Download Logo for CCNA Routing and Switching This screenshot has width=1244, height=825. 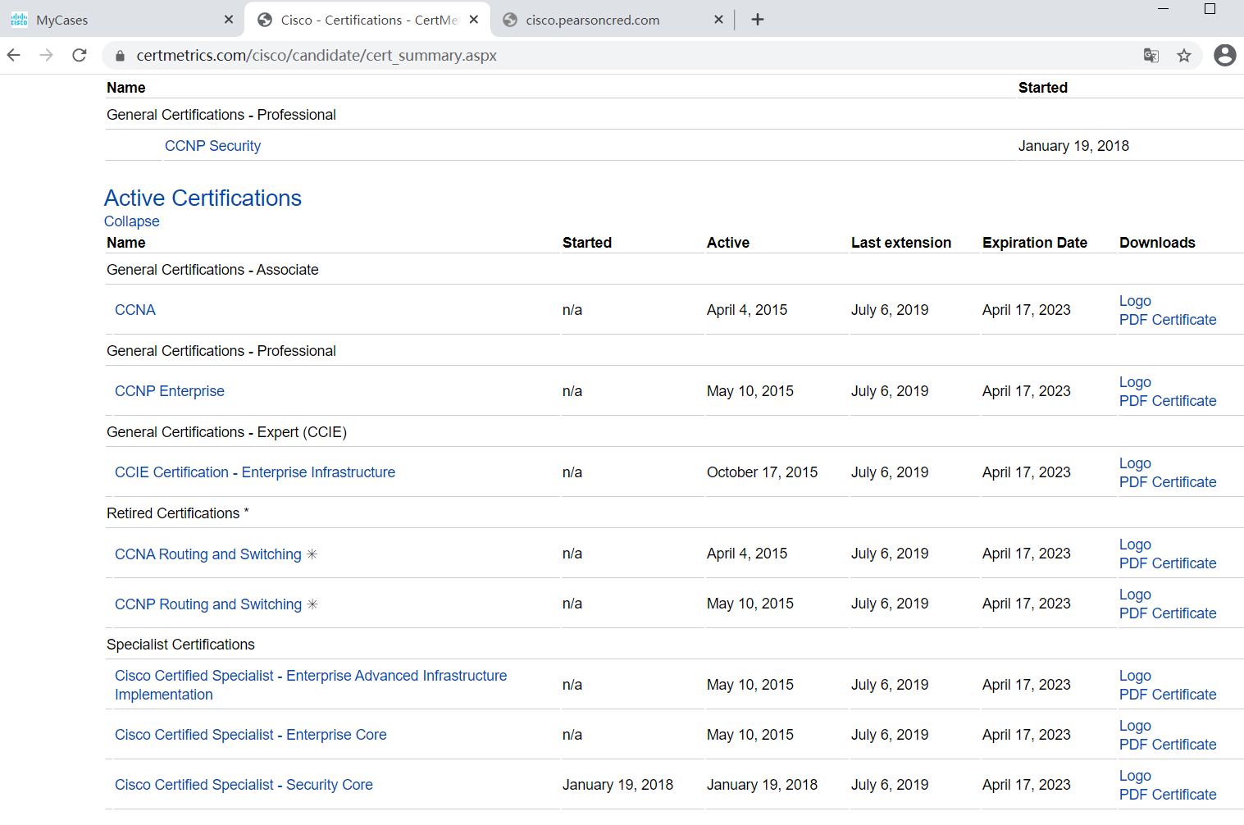coord(1135,545)
